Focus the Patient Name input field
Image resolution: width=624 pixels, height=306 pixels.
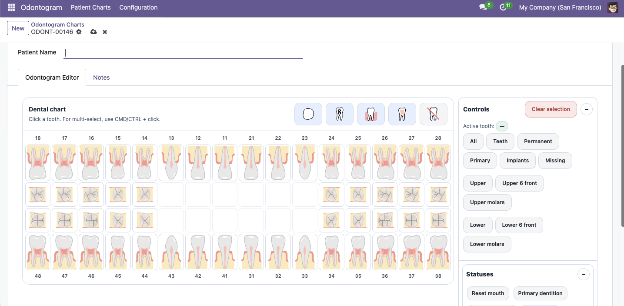[183, 53]
